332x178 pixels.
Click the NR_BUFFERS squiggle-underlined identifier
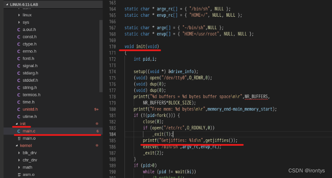click(x=256, y=97)
